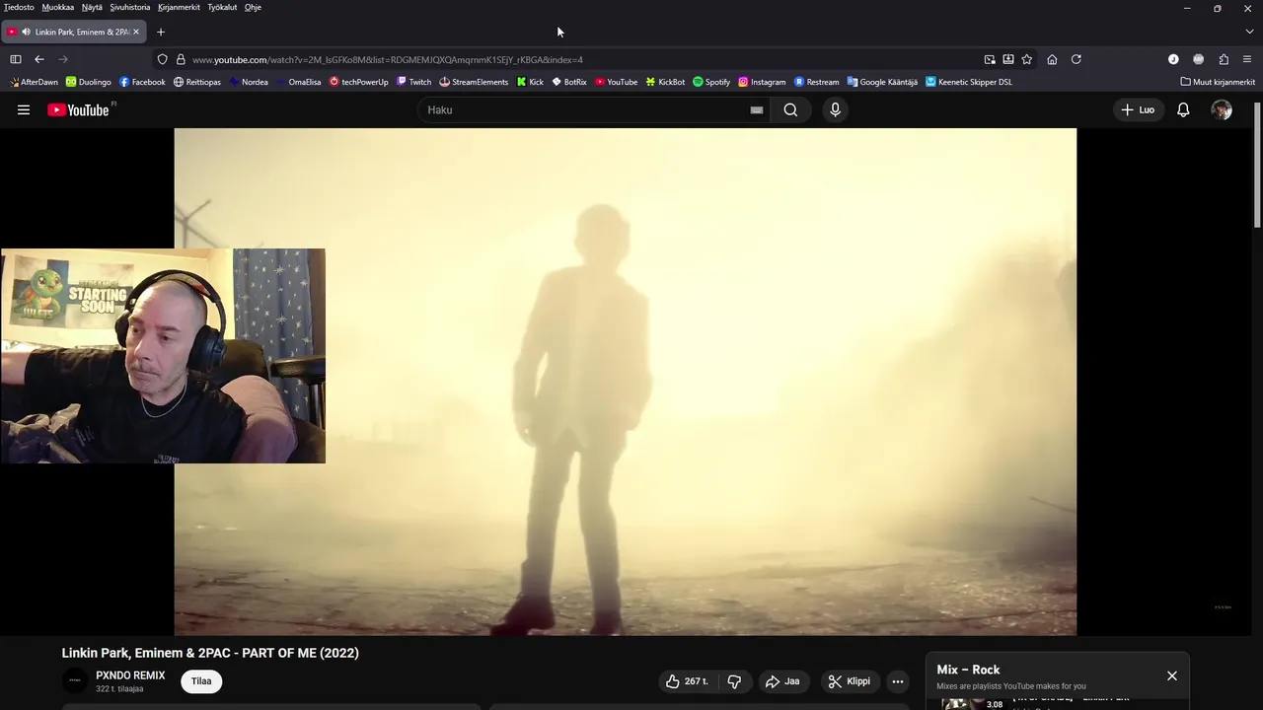
Task: Open the browser hamburger application menu
Action: tap(1247, 59)
